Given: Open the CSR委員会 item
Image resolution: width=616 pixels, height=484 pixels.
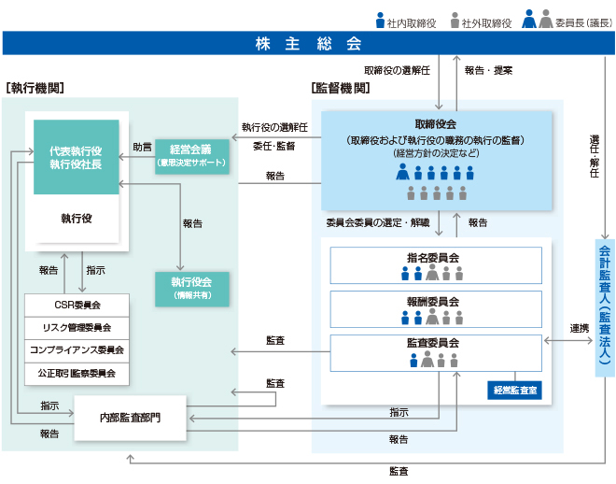Looking at the screenshot, I should pos(77,305).
